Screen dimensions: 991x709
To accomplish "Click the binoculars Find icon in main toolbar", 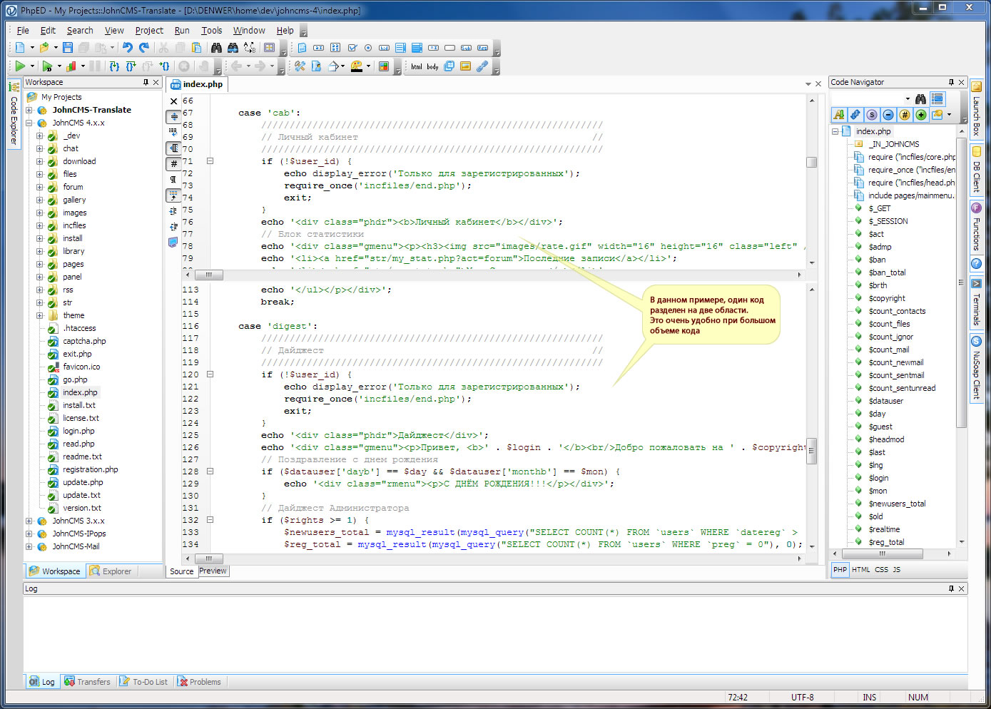I will [x=216, y=48].
